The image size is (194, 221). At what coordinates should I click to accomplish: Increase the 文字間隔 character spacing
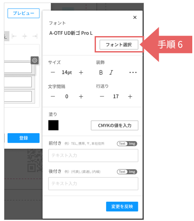[x=81, y=96]
